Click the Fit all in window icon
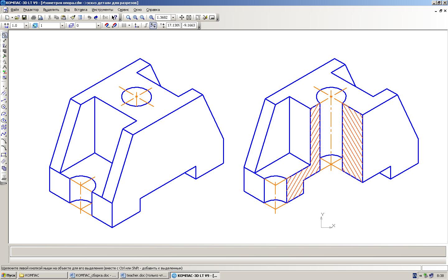Screen dimensions: 448x280 tap(189, 18)
